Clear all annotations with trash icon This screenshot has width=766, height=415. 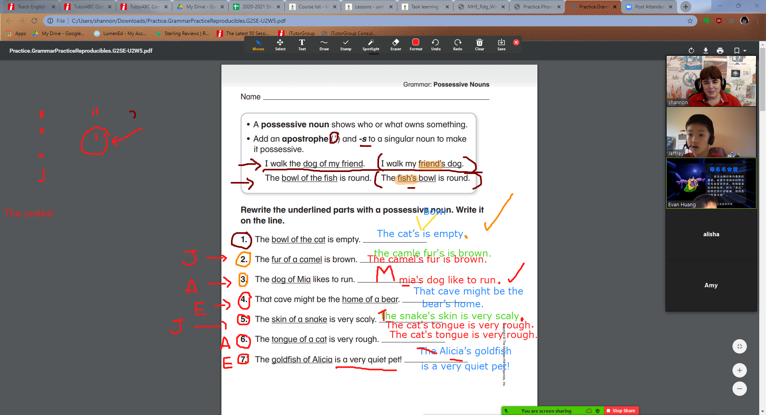pyautogui.click(x=480, y=45)
